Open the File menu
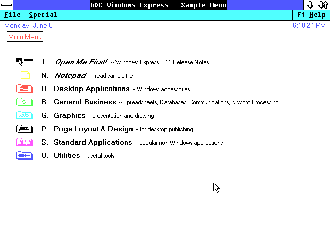The width and height of the screenshot is (330, 247). point(12,15)
